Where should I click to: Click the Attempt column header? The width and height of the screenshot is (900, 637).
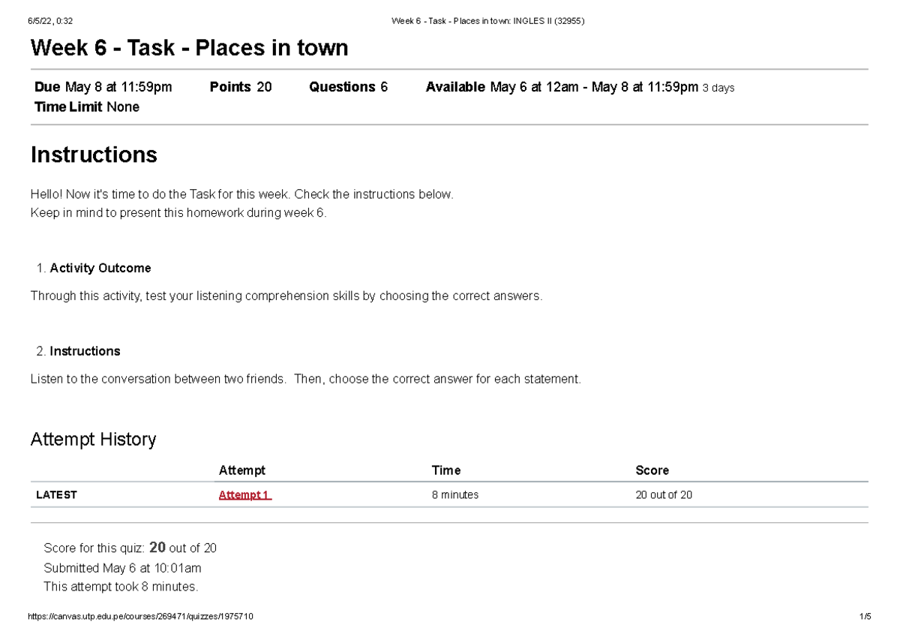point(241,470)
